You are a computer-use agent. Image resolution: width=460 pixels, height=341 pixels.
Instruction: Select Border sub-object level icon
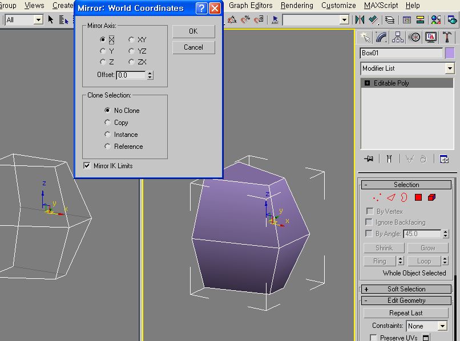coord(404,198)
